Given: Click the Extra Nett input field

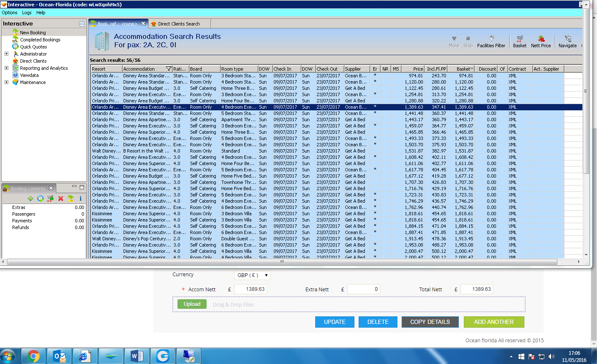Looking at the screenshot, I should point(364,289).
